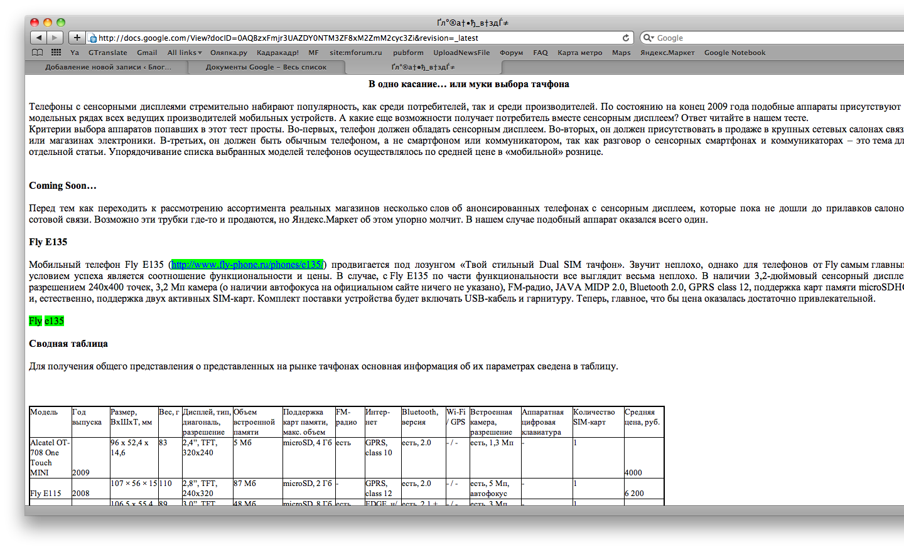Open the Форум bookmark
This screenshot has height=550, width=904.
pos(512,53)
